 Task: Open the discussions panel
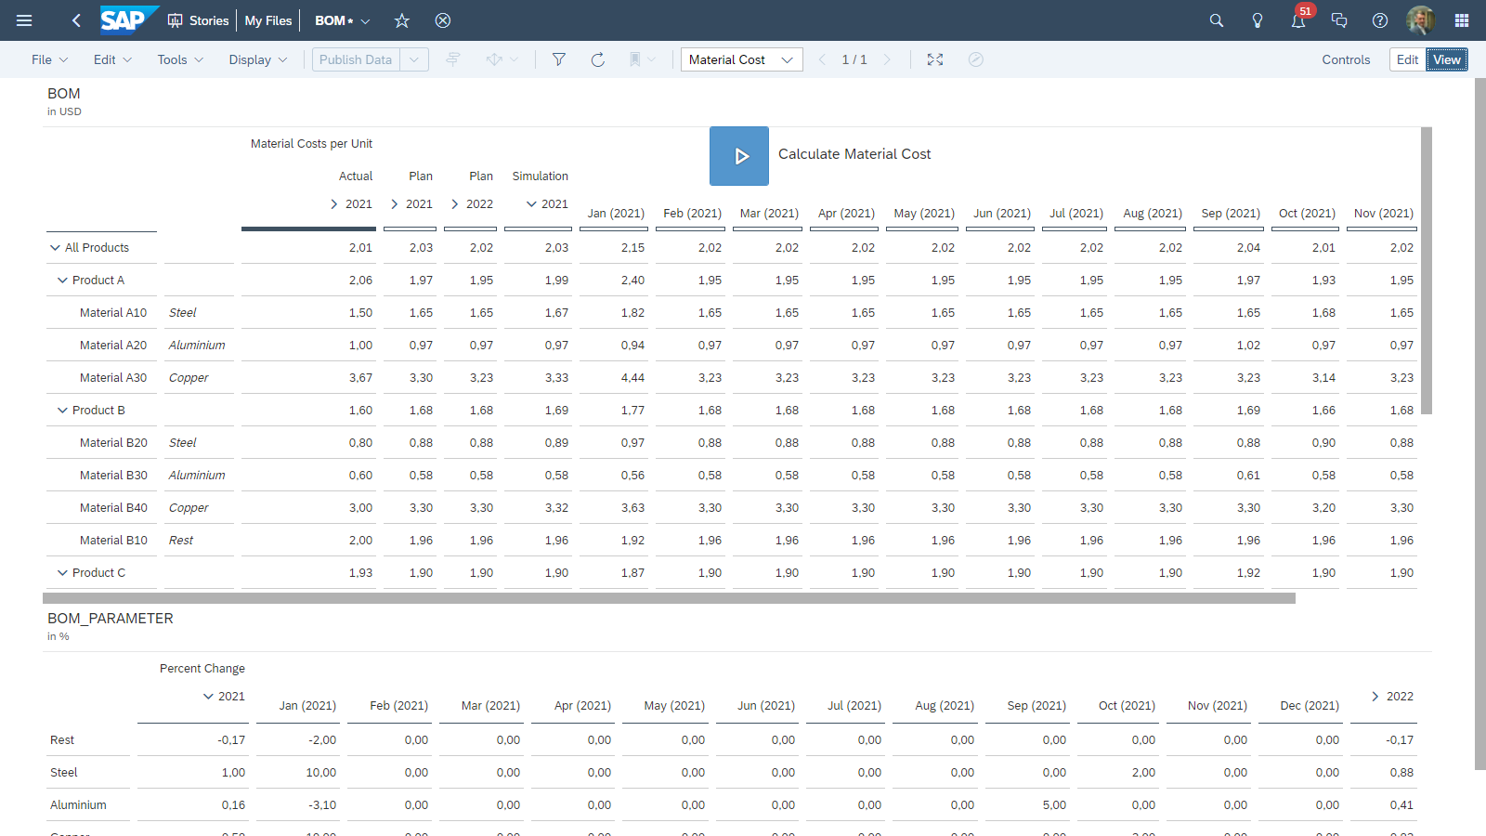[1338, 20]
